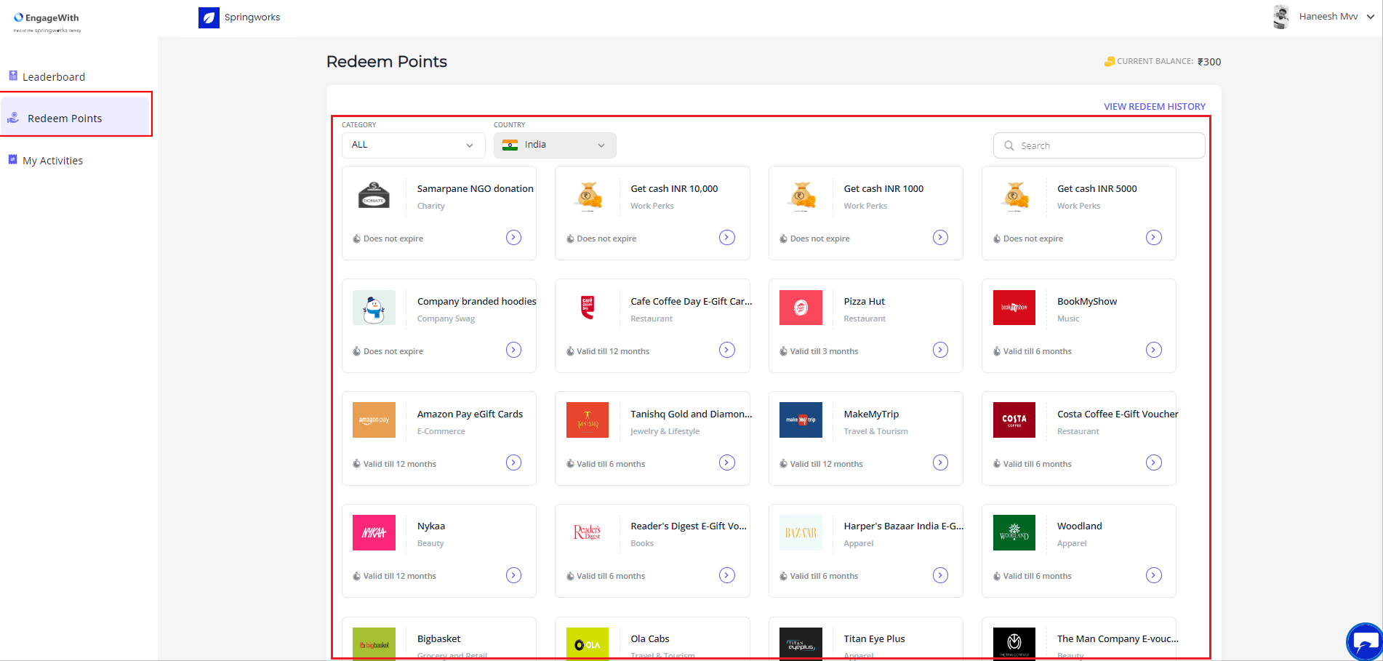Open Tanishq Gold and Diamond arrow icon
The width and height of the screenshot is (1383, 661).
pyautogui.click(x=727, y=462)
